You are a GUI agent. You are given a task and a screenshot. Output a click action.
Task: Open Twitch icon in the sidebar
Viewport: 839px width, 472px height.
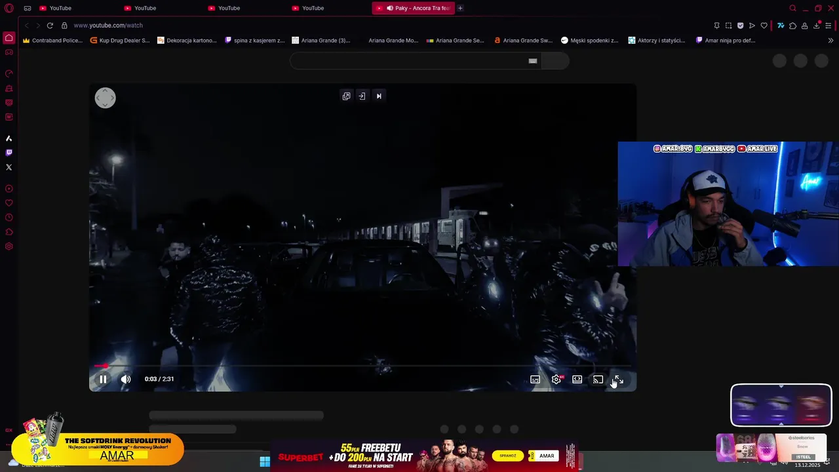(x=9, y=153)
